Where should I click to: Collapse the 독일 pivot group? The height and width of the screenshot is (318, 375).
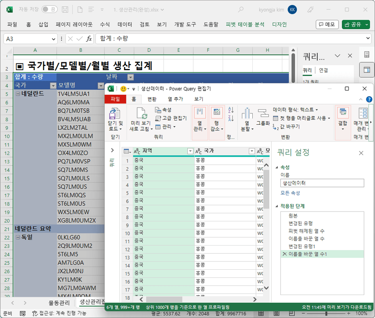coord(18,237)
